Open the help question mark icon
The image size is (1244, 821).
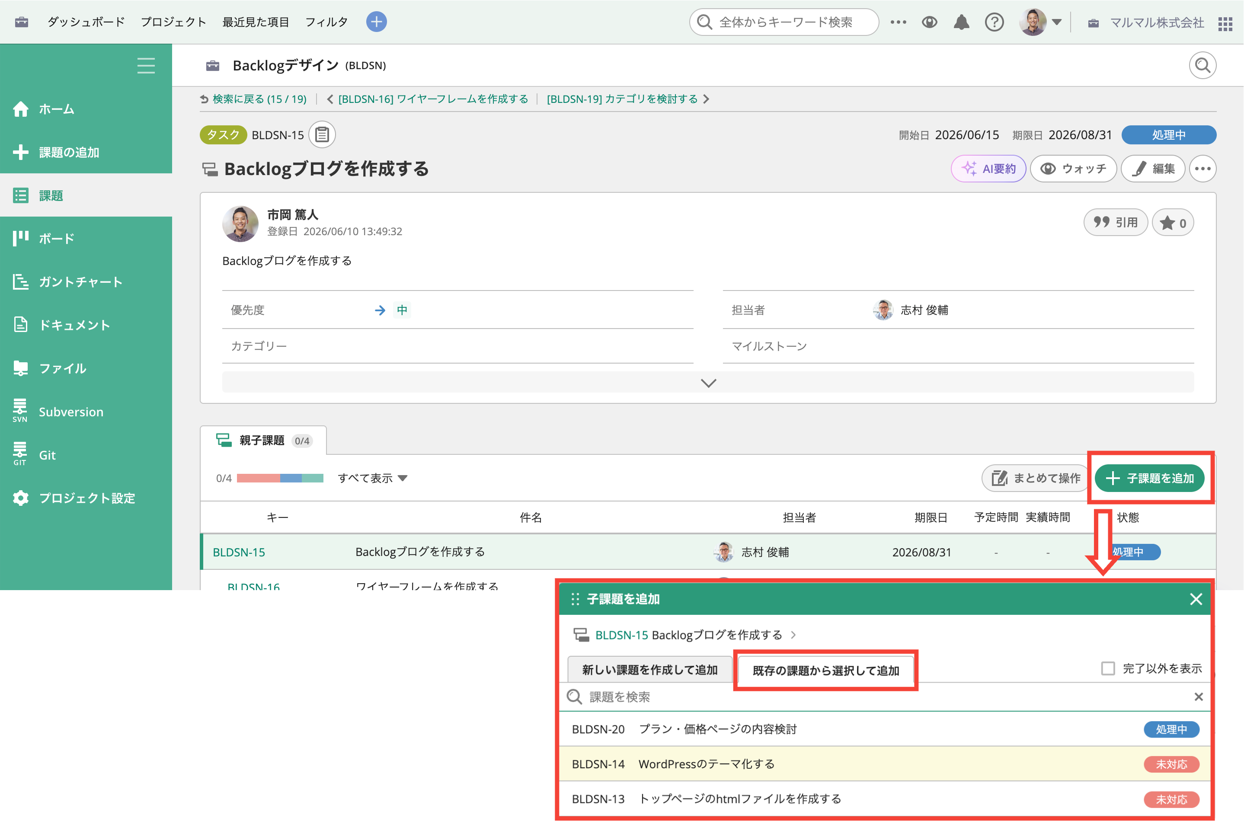pyautogui.click(x=994, y=22)
